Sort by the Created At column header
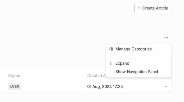The height and width of the screenshot is (102, 184). click(x=96, y=76)
